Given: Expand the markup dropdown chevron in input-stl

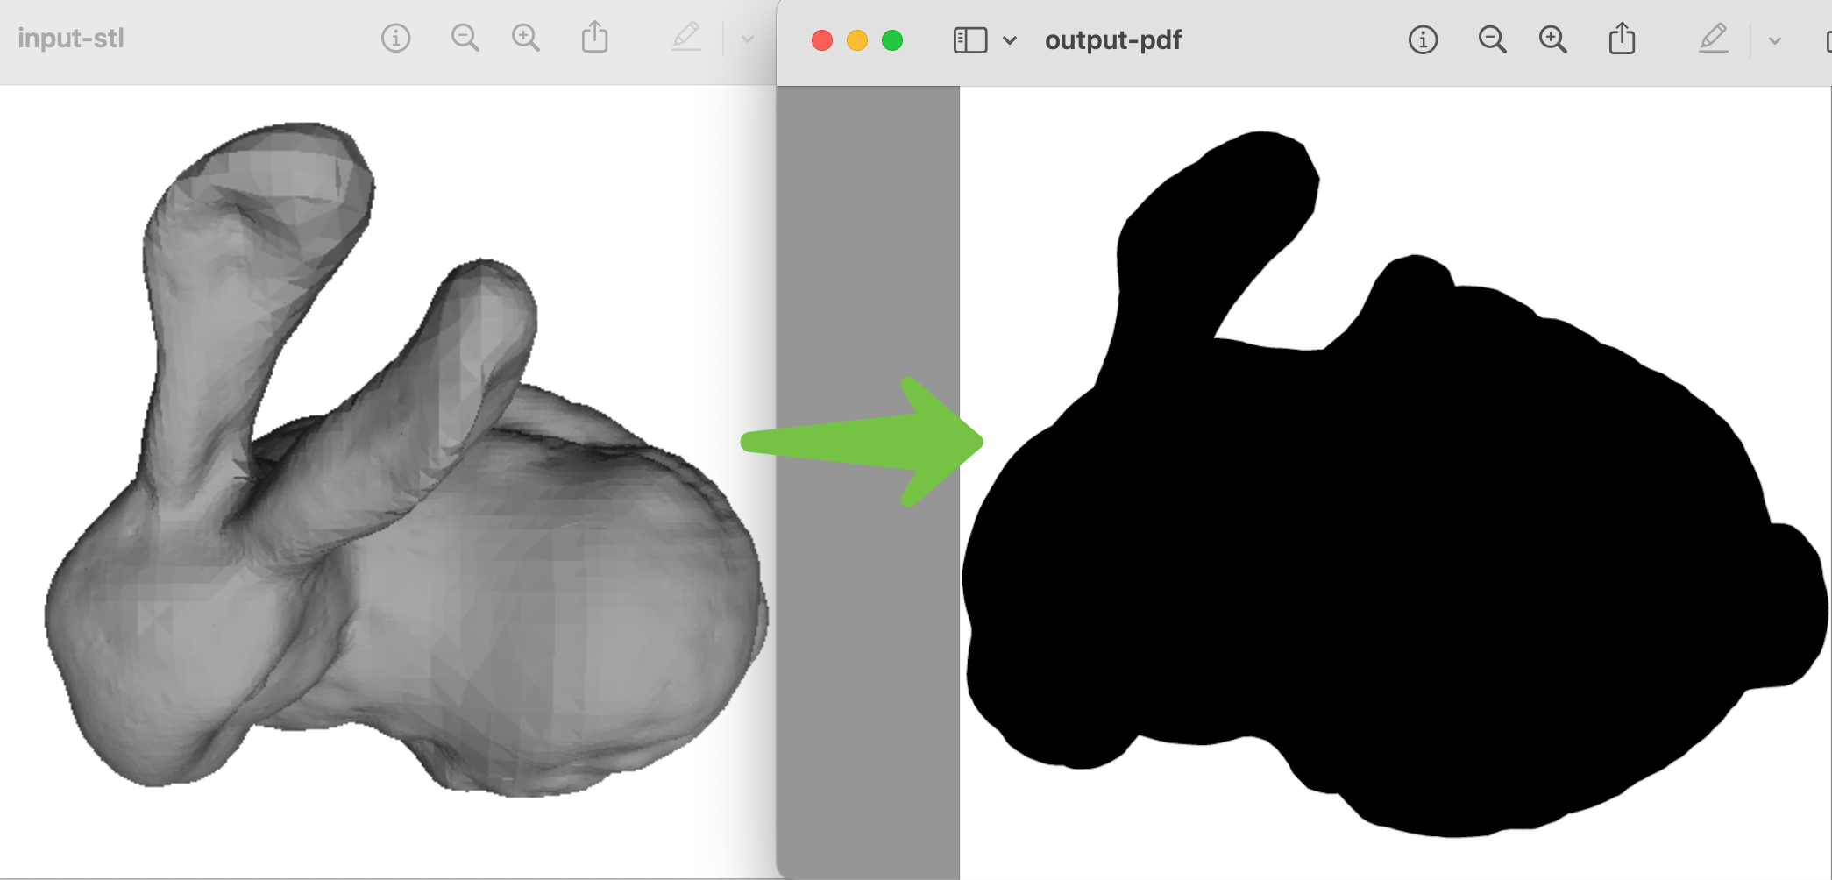Looking at the screenshot, I should pos(748,39).
